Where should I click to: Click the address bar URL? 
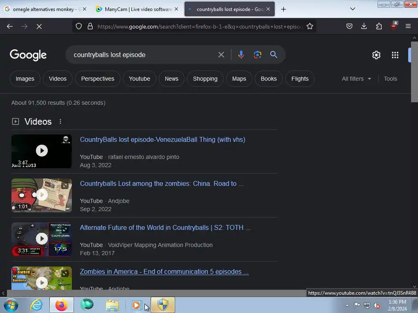point(200,26)
